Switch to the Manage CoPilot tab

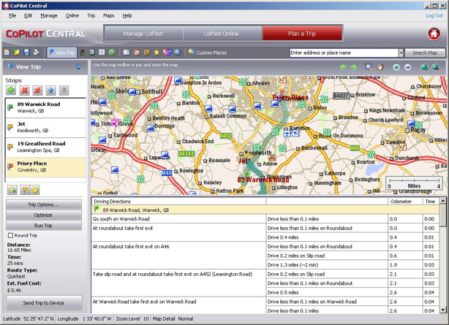[x=143, y=34]
